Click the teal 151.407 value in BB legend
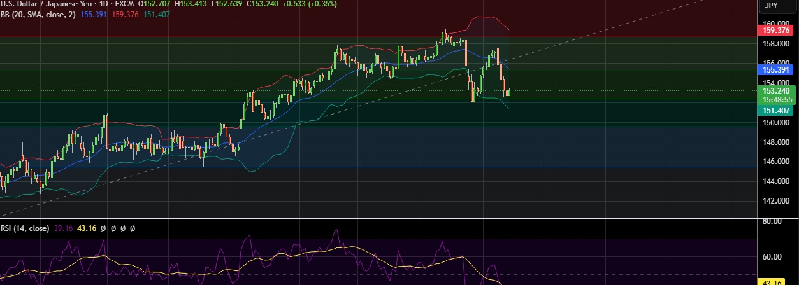 coord(156,14)
